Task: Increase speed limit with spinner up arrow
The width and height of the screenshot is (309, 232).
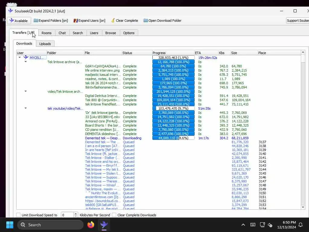Action: [x=76, y=214]
